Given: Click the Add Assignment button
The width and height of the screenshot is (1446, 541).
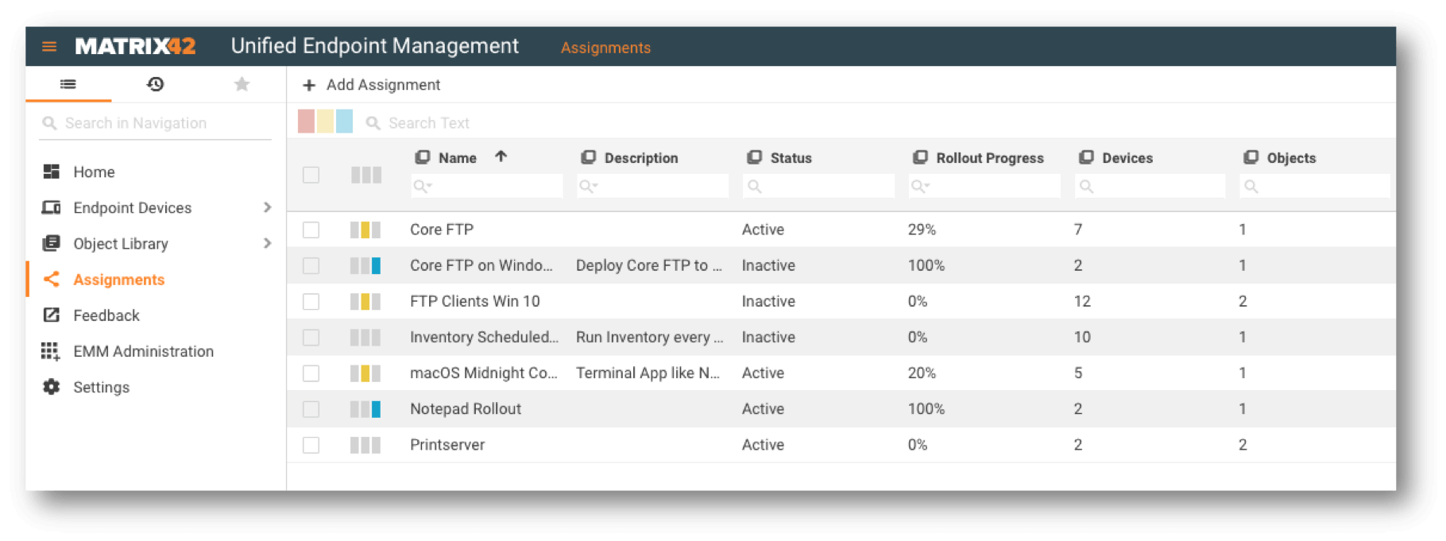Looking at the screenshot, I should (x=371, y=85).
